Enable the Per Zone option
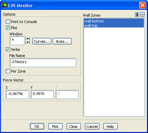Image resolution: width=148 pixels, height=133 pixels. (8, 71)
